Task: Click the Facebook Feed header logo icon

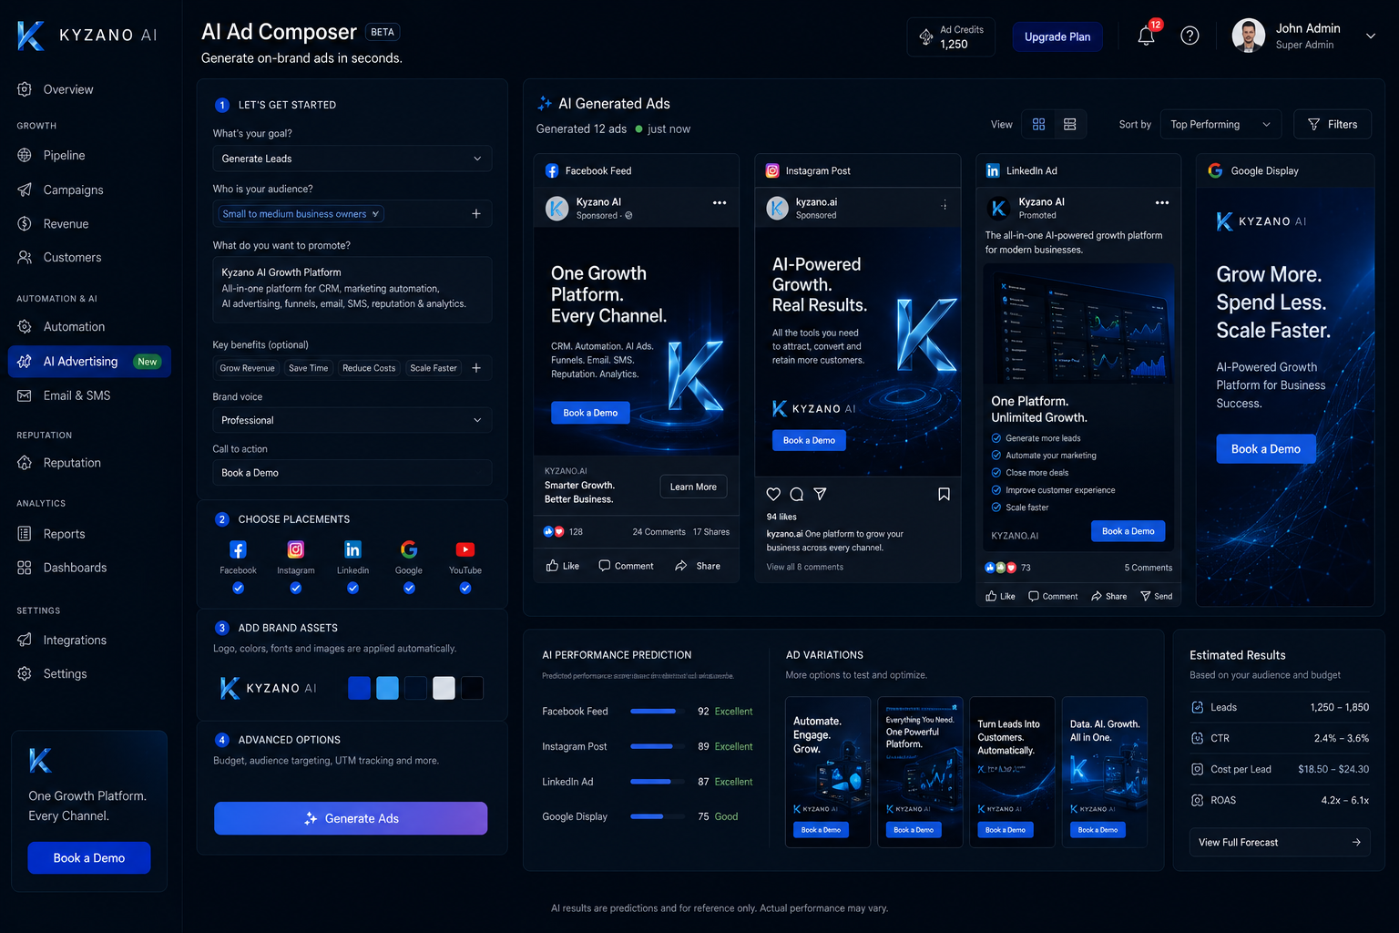Action: pos(552,170)
